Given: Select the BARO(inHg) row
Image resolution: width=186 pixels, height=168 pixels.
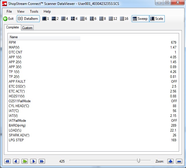Looking at the screenshot, I should 93,125.
